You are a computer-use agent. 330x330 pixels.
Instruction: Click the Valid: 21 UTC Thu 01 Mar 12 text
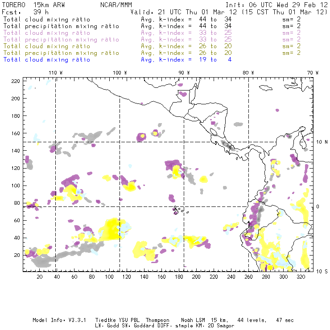(184, 12)
